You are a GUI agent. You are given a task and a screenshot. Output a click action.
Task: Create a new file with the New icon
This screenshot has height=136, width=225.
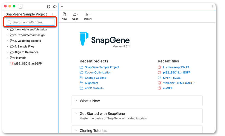pyautogui.click(x=64, y=16)
